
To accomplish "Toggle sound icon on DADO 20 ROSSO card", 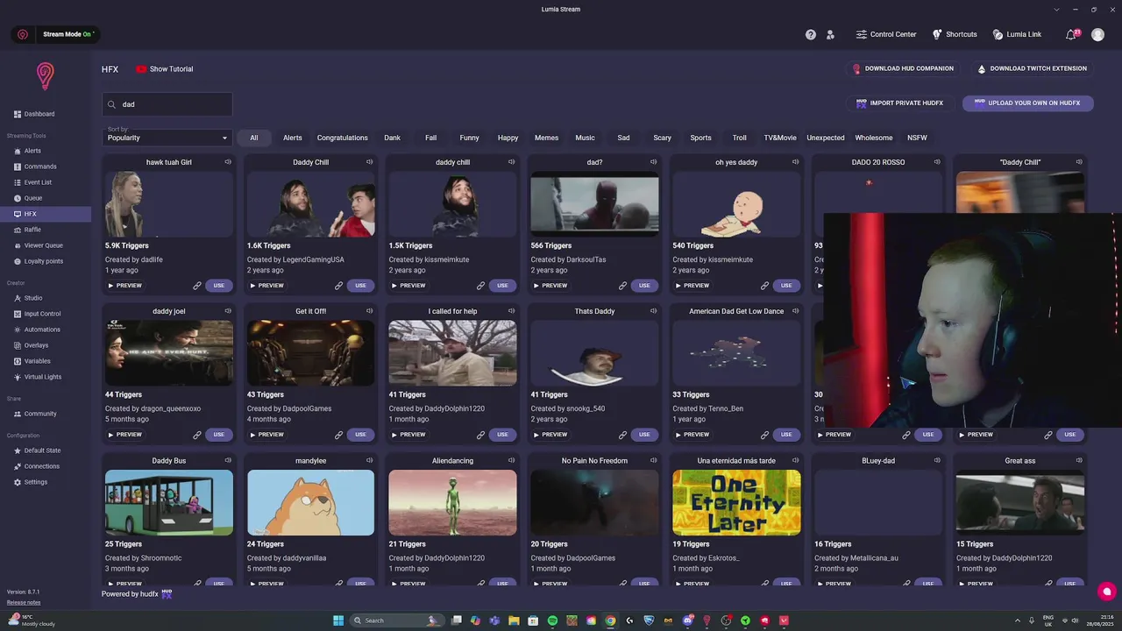I will 937,162.
